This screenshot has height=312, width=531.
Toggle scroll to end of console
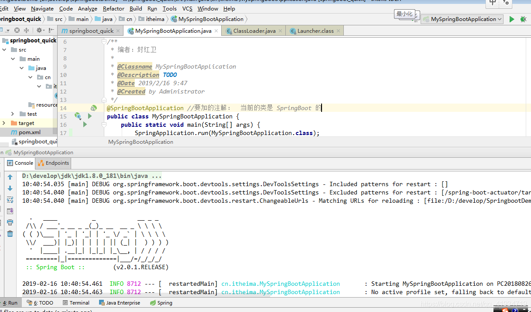[10, 211]
